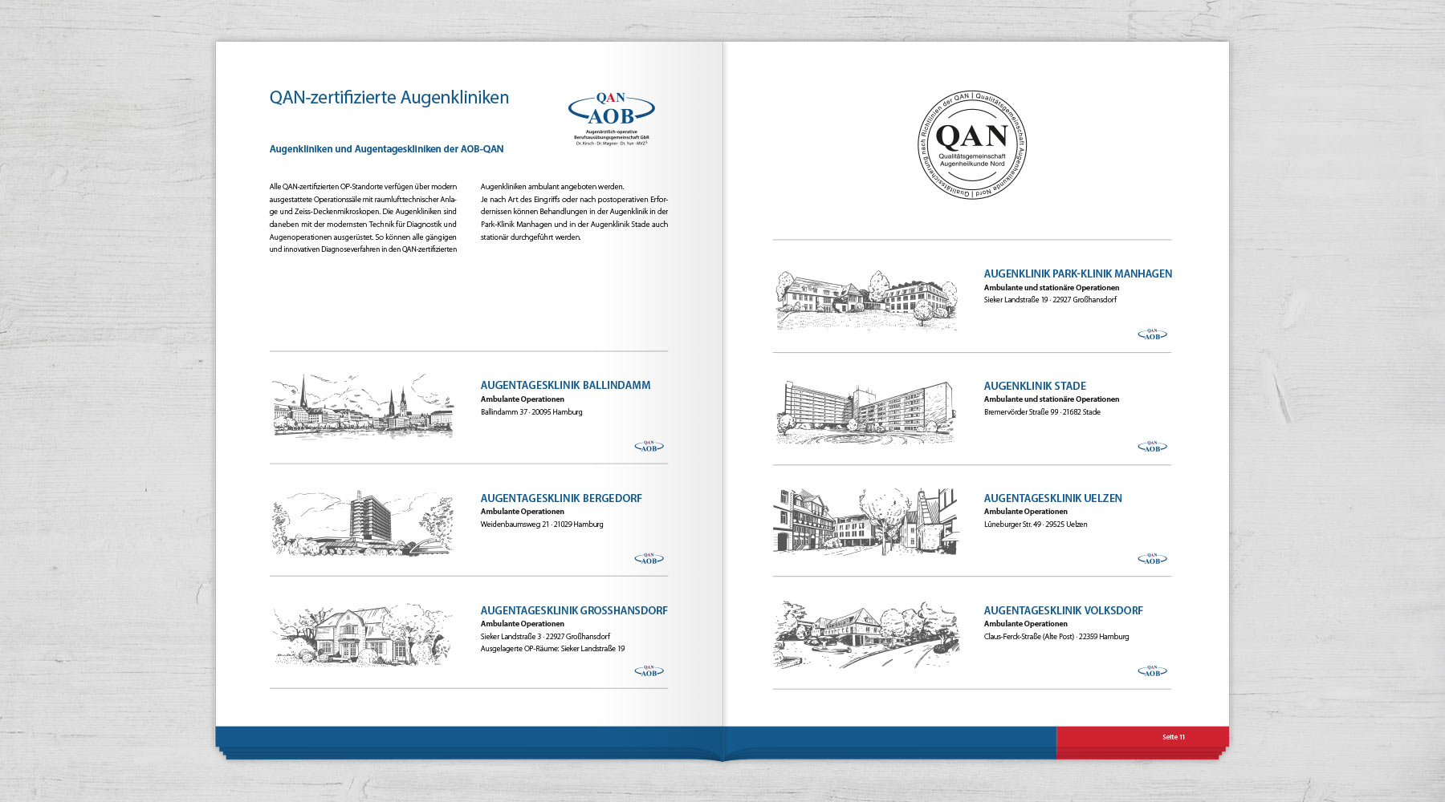Click the round QAN quality seal

pos(972,145)
